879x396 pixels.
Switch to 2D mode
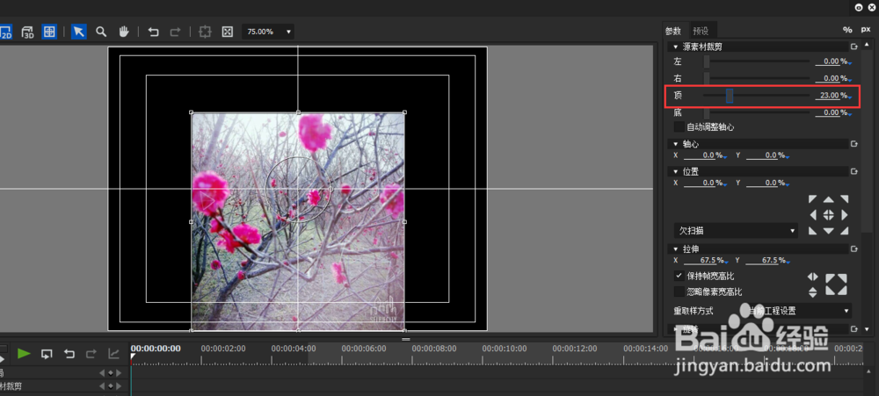tap(6, 32)
